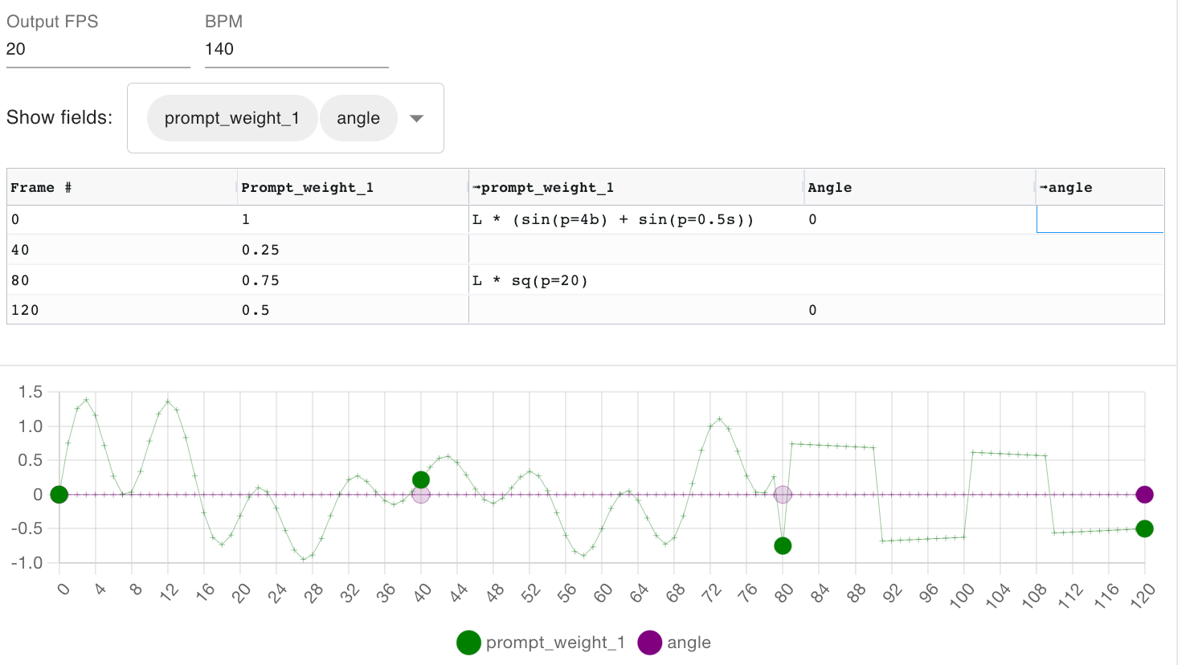Viewport: 1194px width, 665px height.
Task: Toggle prompt_weight_1 series in chart legend
Action: [x=541, y=643]
